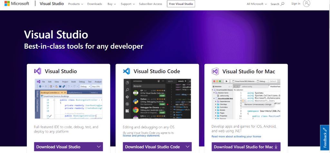
Task: Click the Sign in link
Action: [x=296, y=4]
